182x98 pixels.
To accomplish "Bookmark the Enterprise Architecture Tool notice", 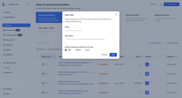I will point(147,83).
